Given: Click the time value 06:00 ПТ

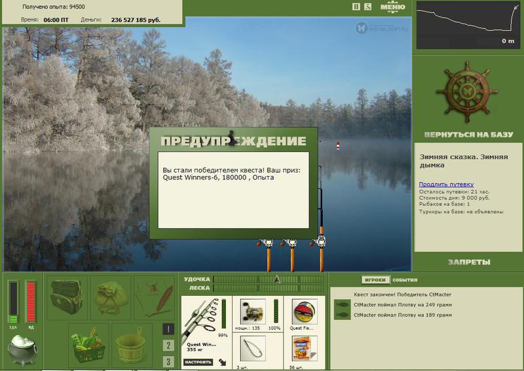Looking at the screenshot, I should pos(56,20).
